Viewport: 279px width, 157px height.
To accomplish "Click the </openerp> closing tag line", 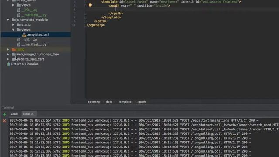I will [x=95, y=25].
